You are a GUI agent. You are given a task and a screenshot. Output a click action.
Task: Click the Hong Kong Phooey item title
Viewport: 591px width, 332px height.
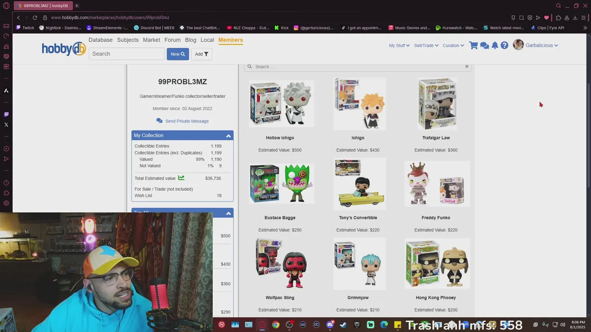pos(436,297)
